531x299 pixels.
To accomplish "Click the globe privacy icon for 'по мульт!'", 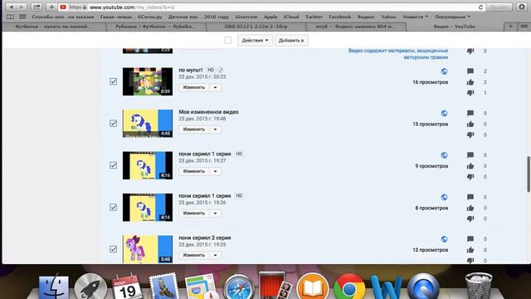I will (x=445, y=71).
